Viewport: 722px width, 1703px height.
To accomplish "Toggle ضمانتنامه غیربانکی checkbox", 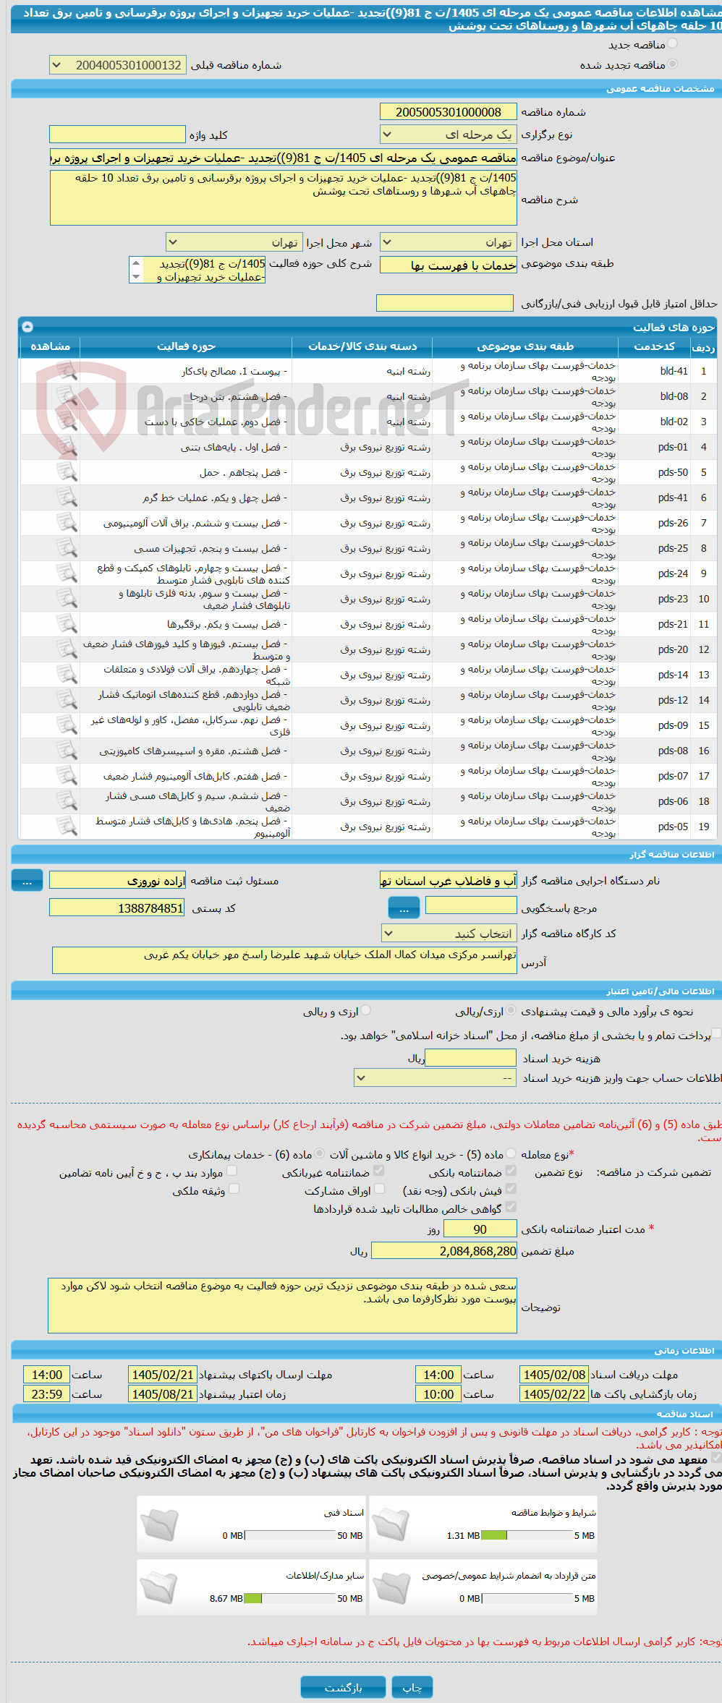I will tap(379, 1171).
